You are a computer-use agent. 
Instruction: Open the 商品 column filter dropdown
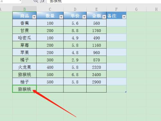[x=34, y=17]
